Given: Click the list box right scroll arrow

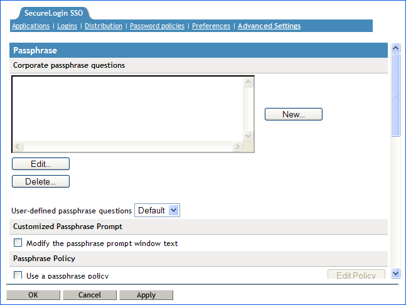Looking at the screenshot, I should click(x=237, y=147).
